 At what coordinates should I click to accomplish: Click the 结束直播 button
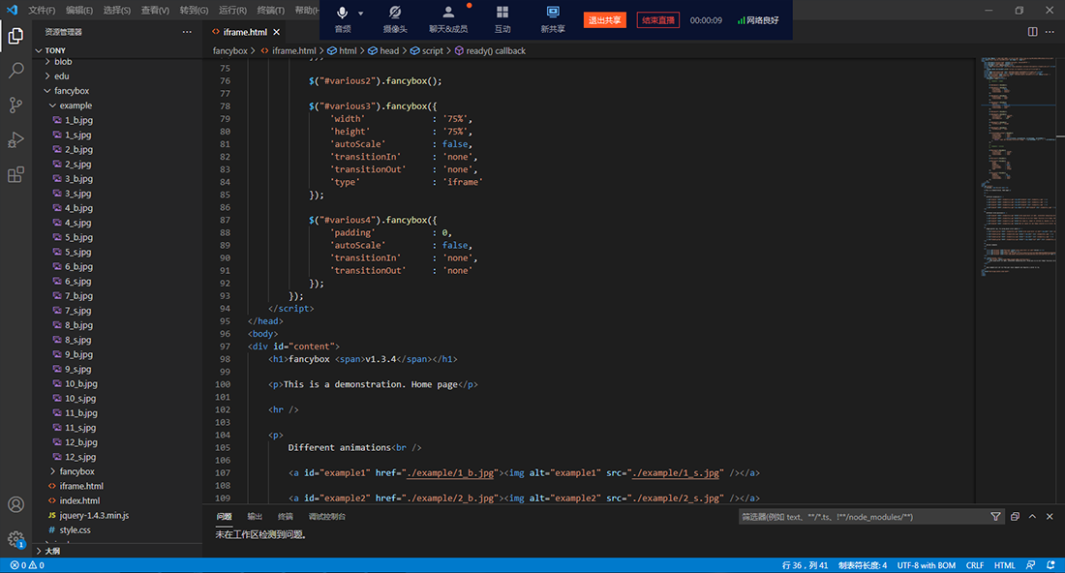click(x=657, y=20)
